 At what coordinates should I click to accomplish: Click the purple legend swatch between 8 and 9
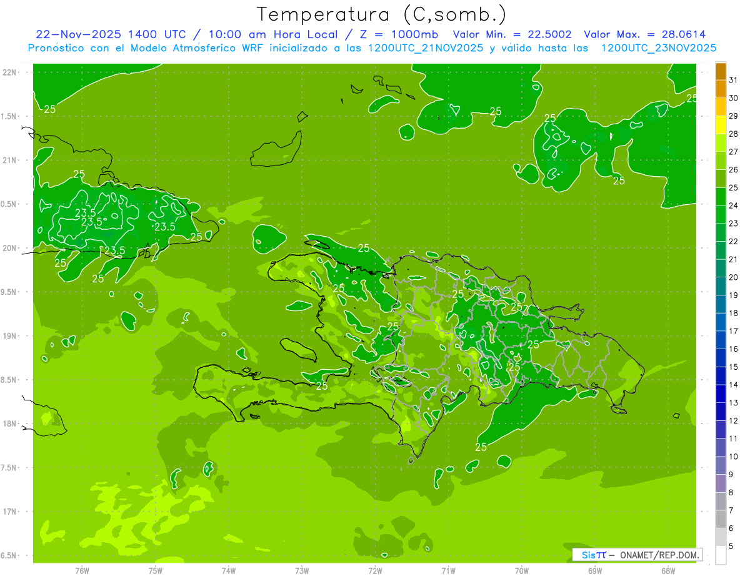coord(721,483)
